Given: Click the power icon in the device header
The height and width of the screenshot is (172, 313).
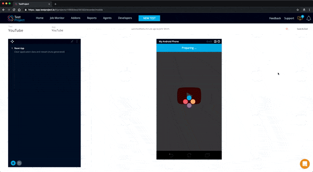Looking at the screenshot, I should pos(219,41).
